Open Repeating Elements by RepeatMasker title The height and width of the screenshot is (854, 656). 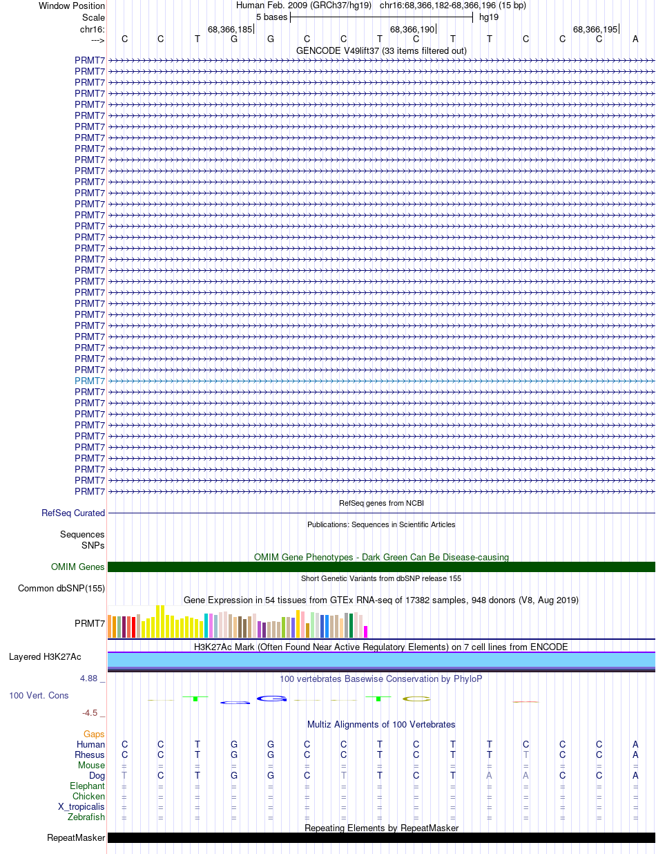click(x=381, y=828)
